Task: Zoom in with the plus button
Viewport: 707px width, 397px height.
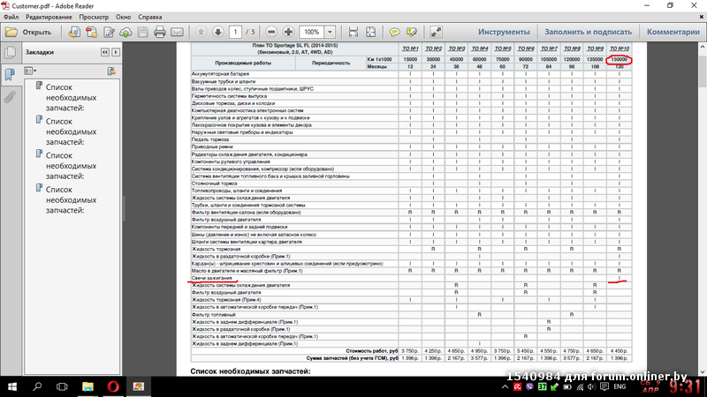Action: (x=288, y=32)
